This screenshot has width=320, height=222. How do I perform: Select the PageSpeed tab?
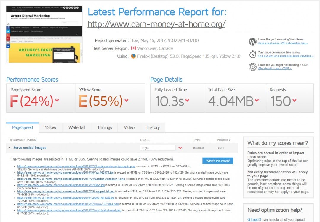23,127
